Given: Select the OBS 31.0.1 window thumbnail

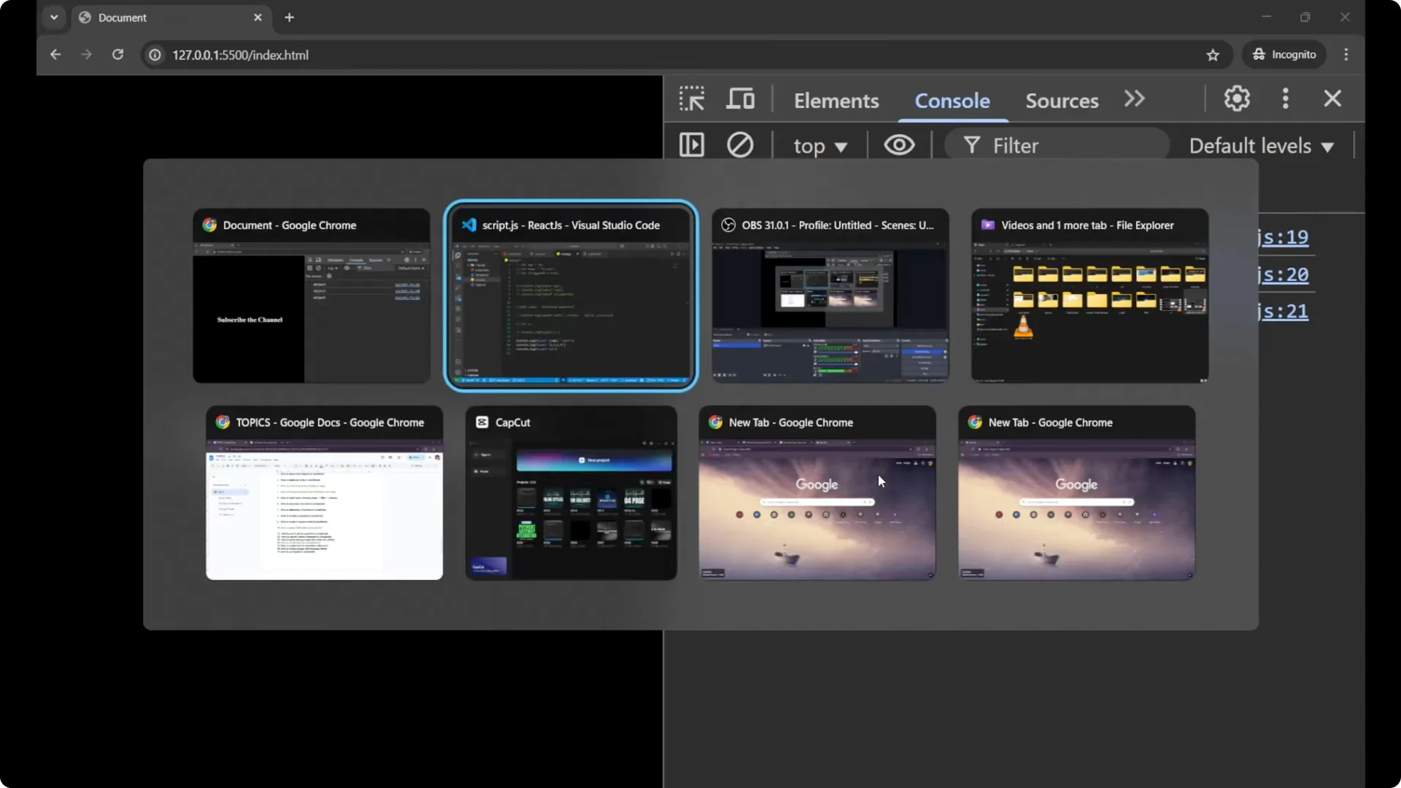Looking at the screenshot, I should click(x=830, y=295).
